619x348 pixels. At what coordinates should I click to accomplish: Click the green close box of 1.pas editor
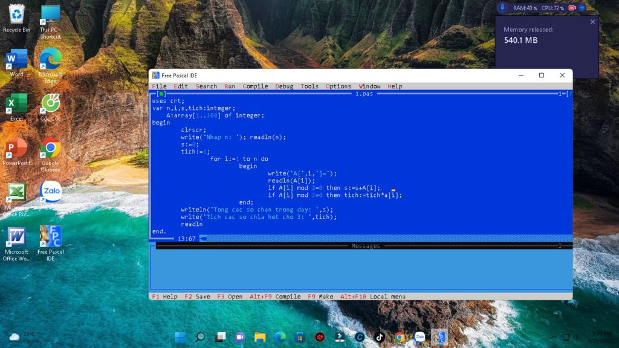click(161, 94)
